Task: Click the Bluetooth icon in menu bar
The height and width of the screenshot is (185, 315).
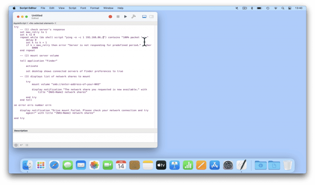Action: [x=252, y=8]
